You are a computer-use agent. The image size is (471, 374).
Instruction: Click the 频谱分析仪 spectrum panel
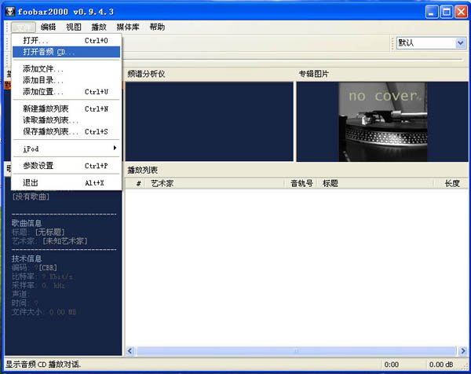pos(210,122)
